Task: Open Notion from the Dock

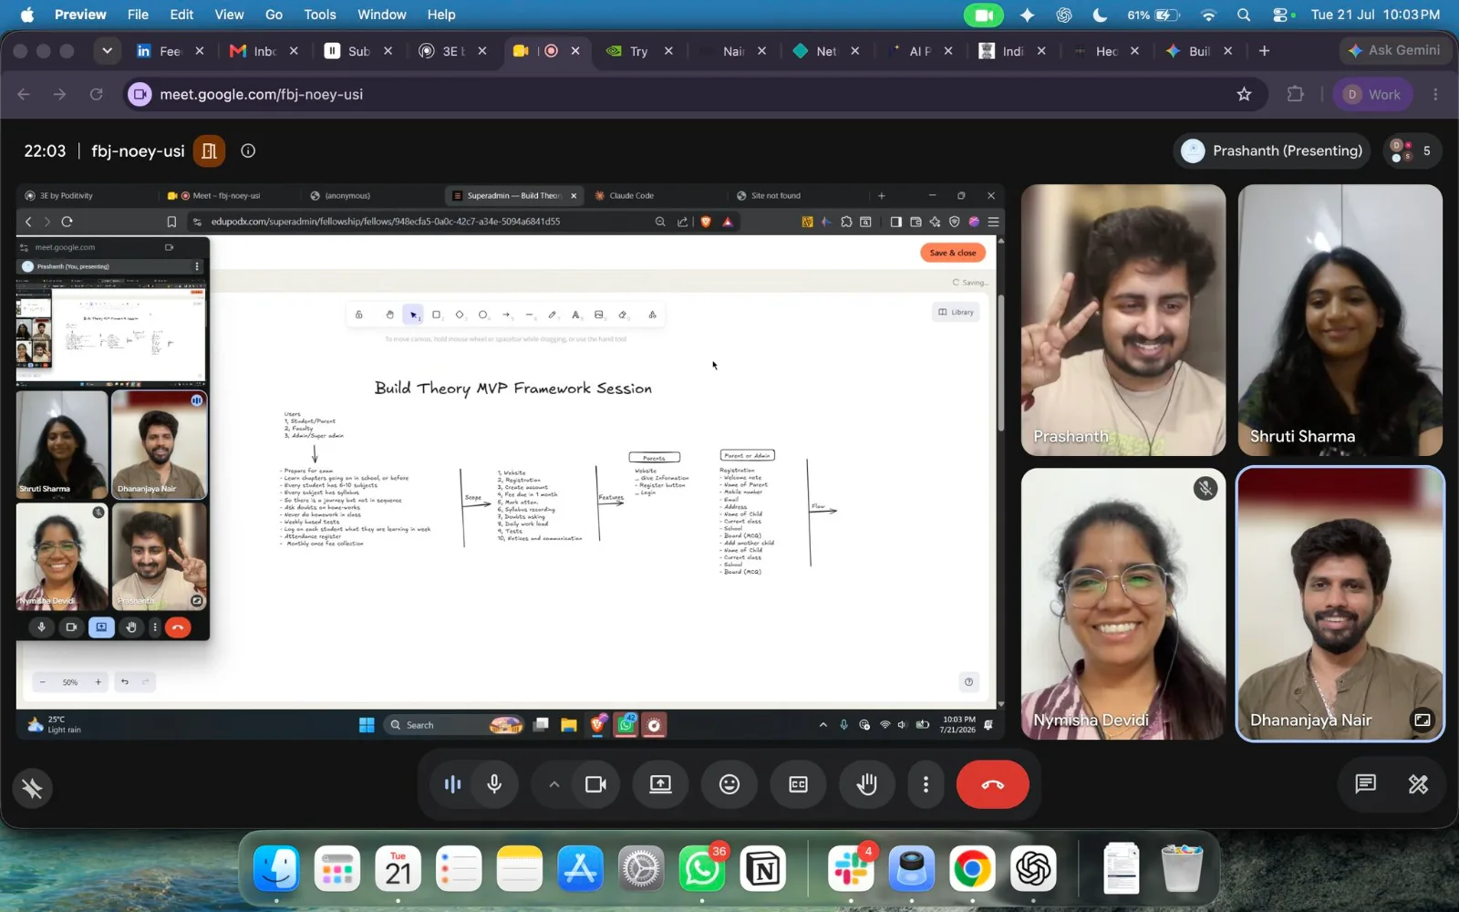Action: point(763,869)
